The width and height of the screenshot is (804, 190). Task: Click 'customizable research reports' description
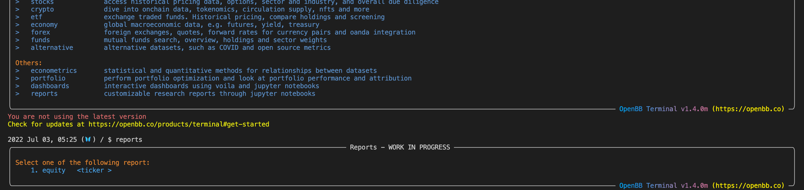pyautogui.click(x=209, y=94)
